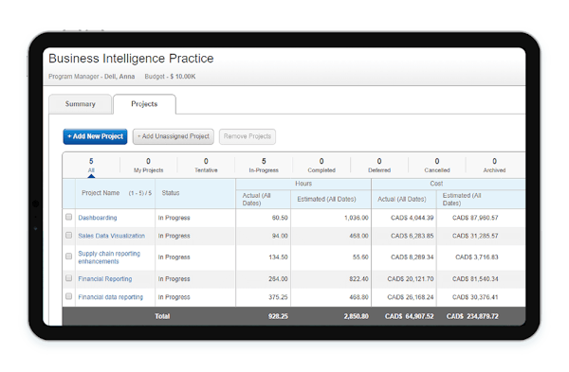Click the Total row label
This screenshot has height=372, width=569.
click(162, 316)
